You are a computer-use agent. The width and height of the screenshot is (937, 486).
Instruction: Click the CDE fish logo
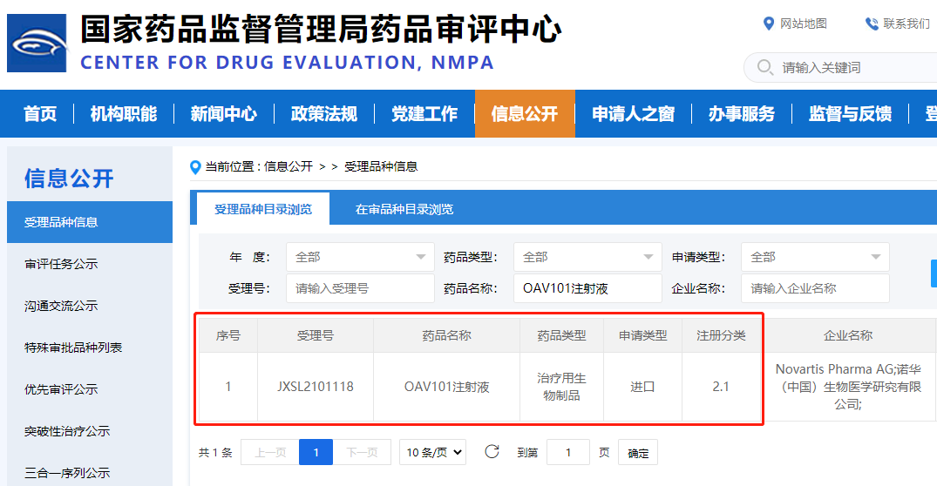pyautogui.click(x=37, y=44)
